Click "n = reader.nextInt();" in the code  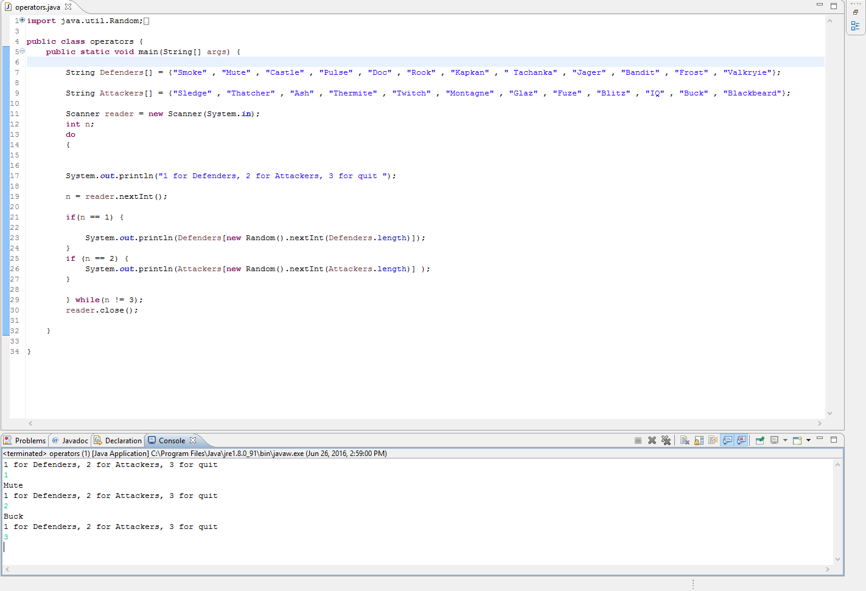[116, 196]
